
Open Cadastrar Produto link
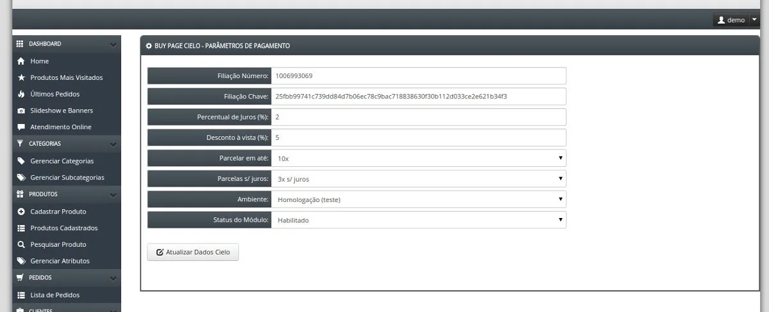pos(58,212)
